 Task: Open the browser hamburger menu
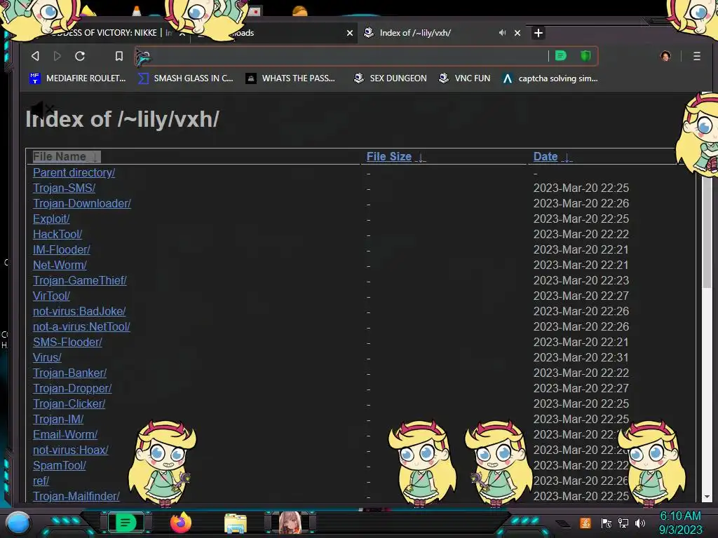(x=696, y=56)
